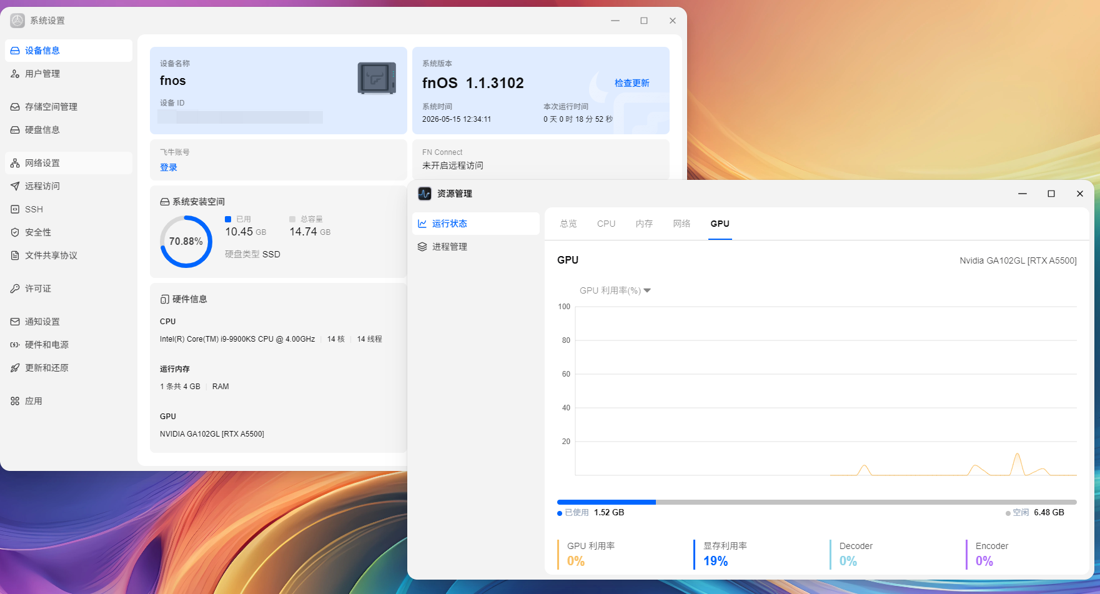
Task: Select 运行状态 in 资源管理 sidebar
Action: coord(476,224)
